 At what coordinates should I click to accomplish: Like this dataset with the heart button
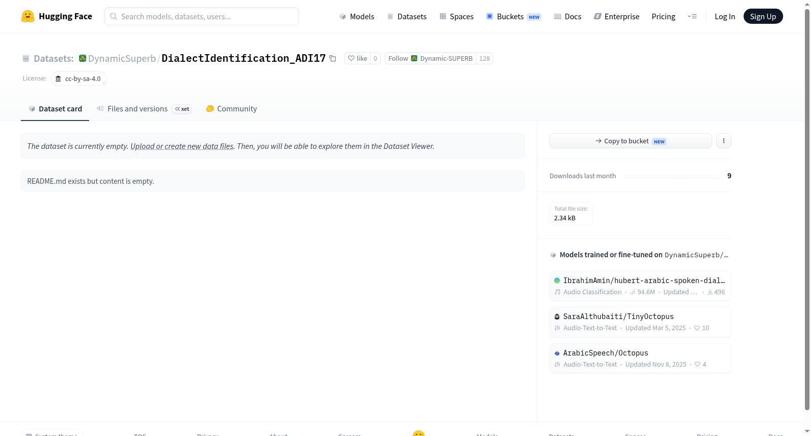[357, 58]
